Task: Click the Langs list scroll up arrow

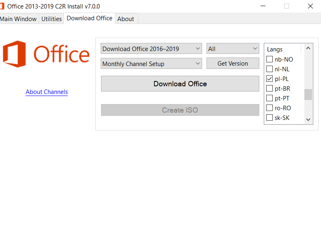Action: tap(308, 48)
